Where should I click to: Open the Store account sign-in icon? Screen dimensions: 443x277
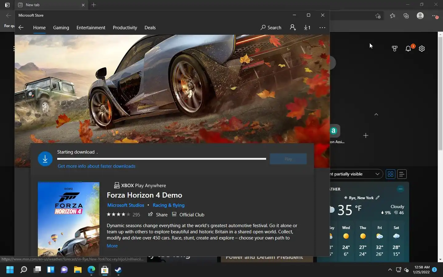[x=293, y=27]
